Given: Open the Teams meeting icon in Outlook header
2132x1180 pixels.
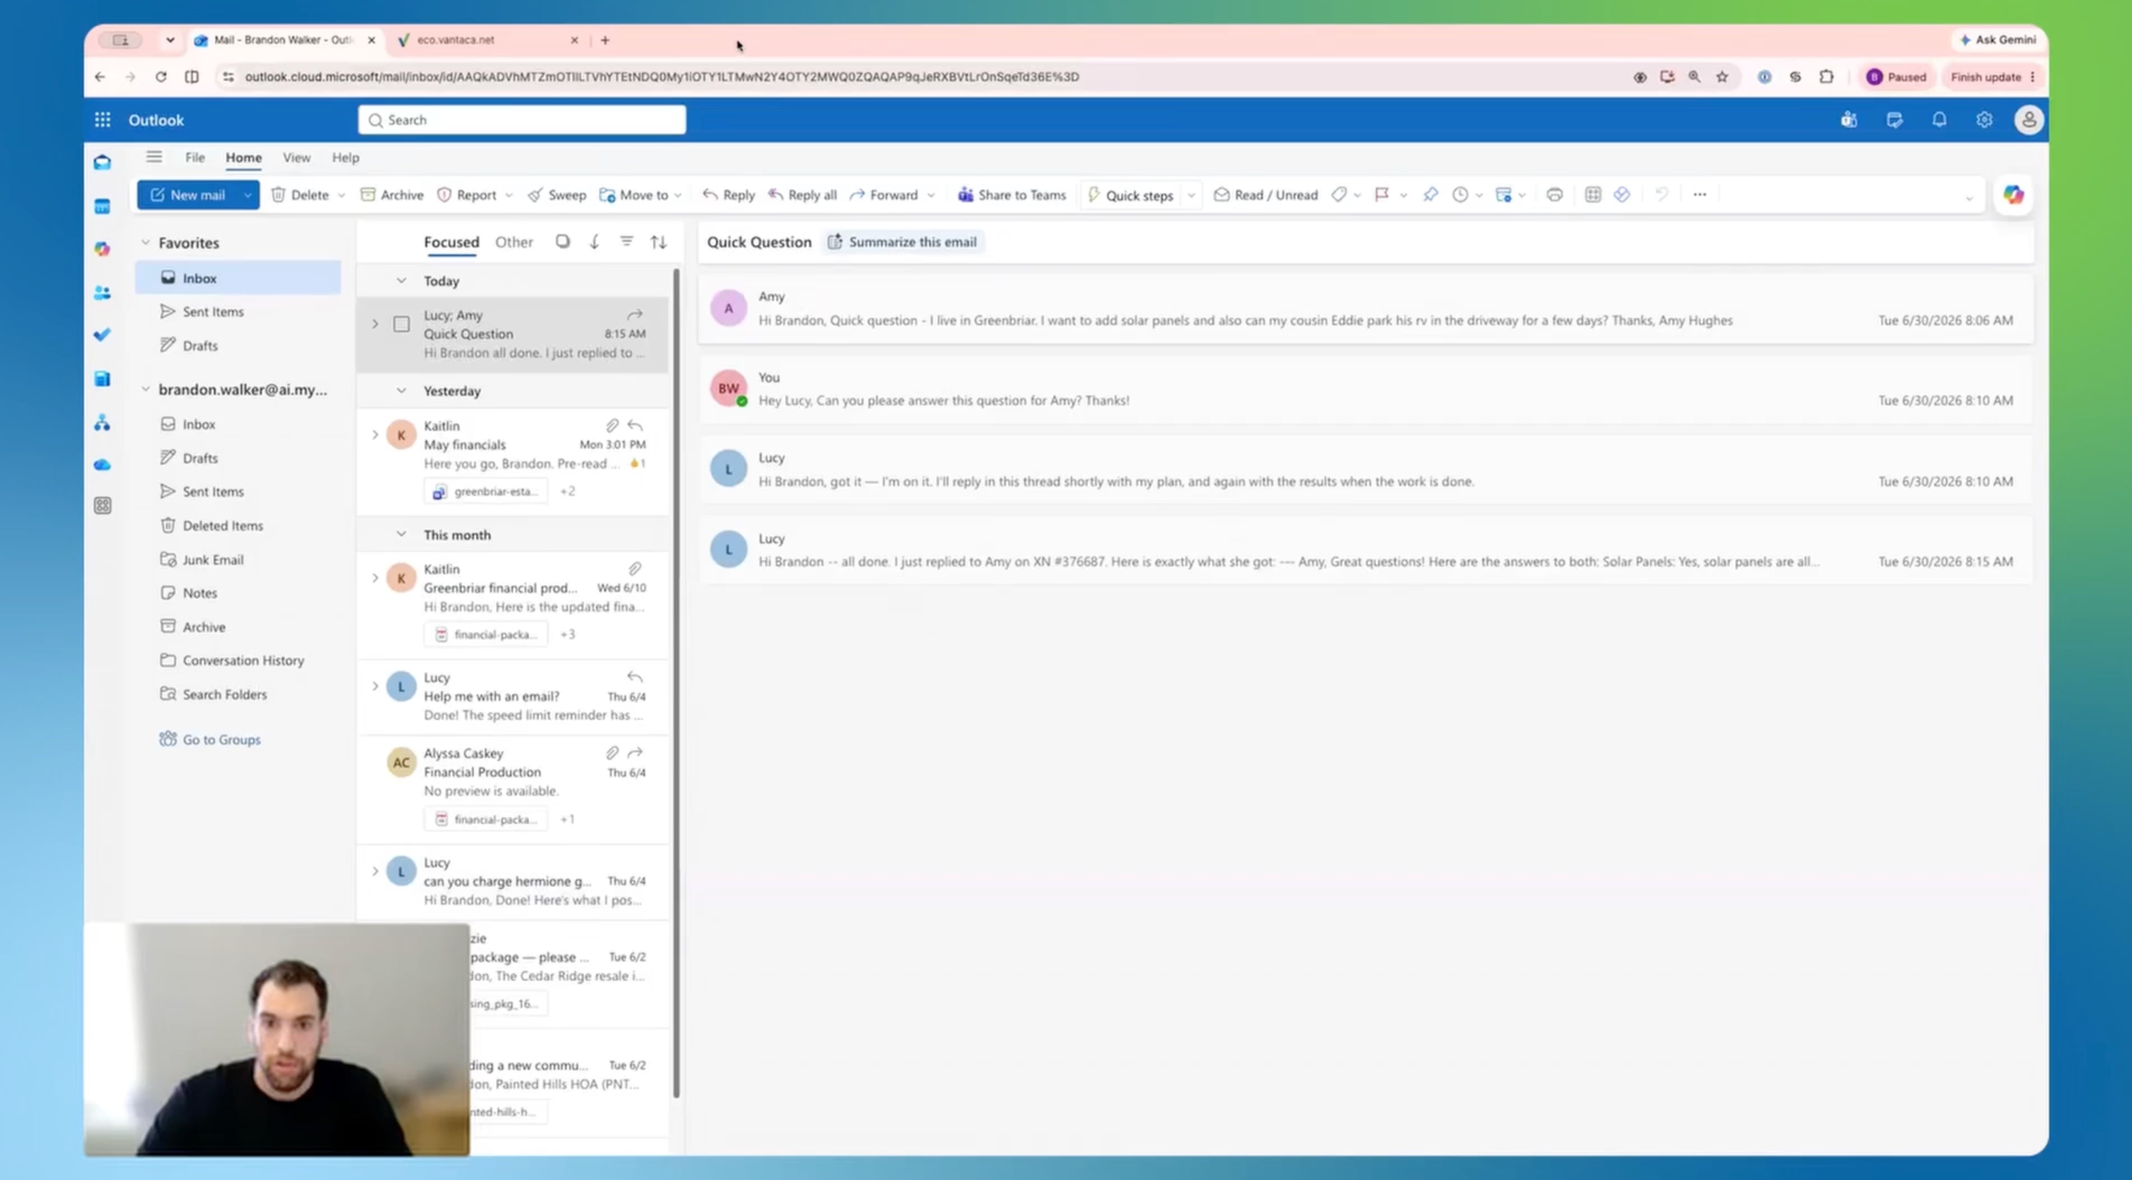Looking at the screenshot, I should tap(1849, 120).
